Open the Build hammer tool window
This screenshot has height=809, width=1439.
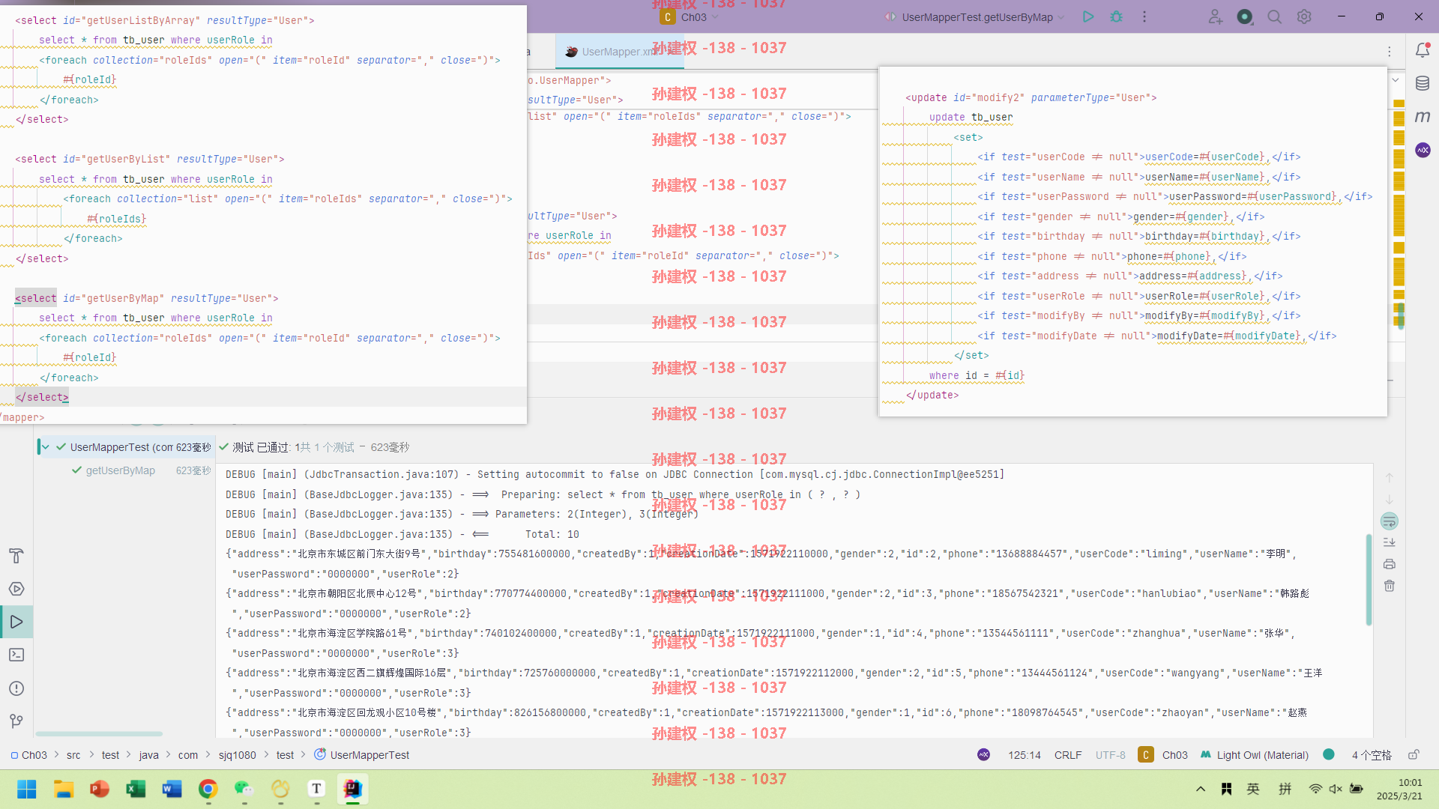click(16, 556)
